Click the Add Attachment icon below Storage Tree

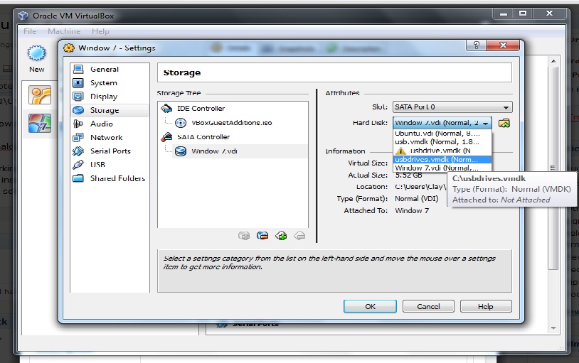click(x=281, y=236)
